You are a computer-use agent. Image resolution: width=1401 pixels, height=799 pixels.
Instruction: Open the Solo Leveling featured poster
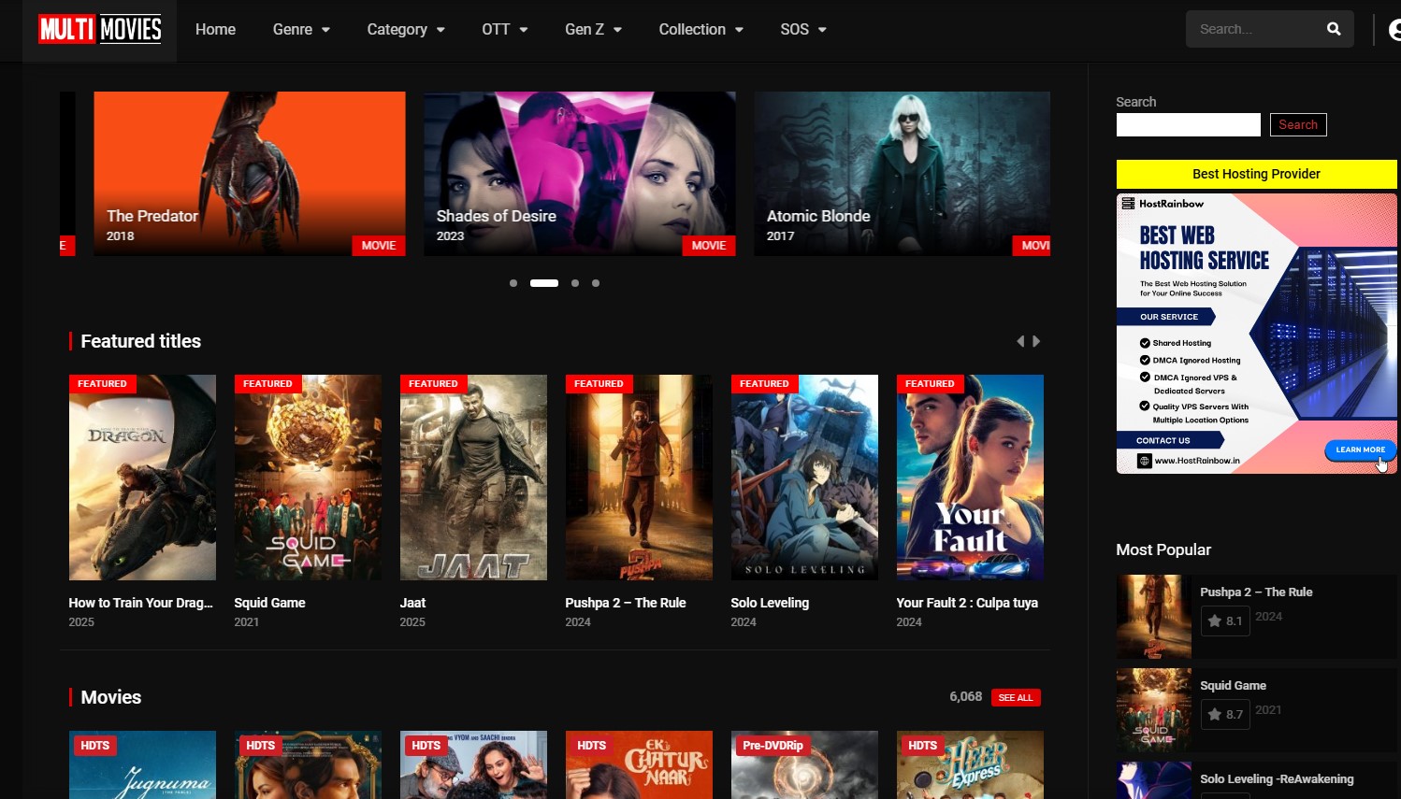pos(804,477)
